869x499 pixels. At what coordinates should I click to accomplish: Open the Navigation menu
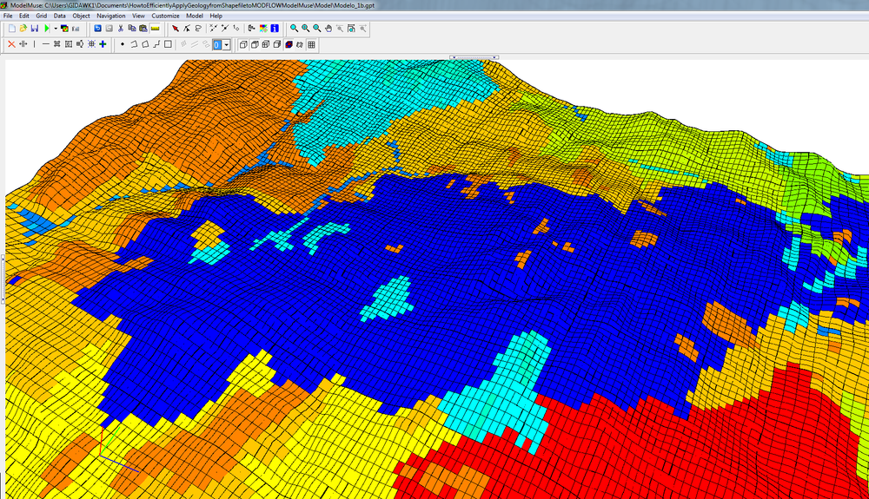(110, 16)
